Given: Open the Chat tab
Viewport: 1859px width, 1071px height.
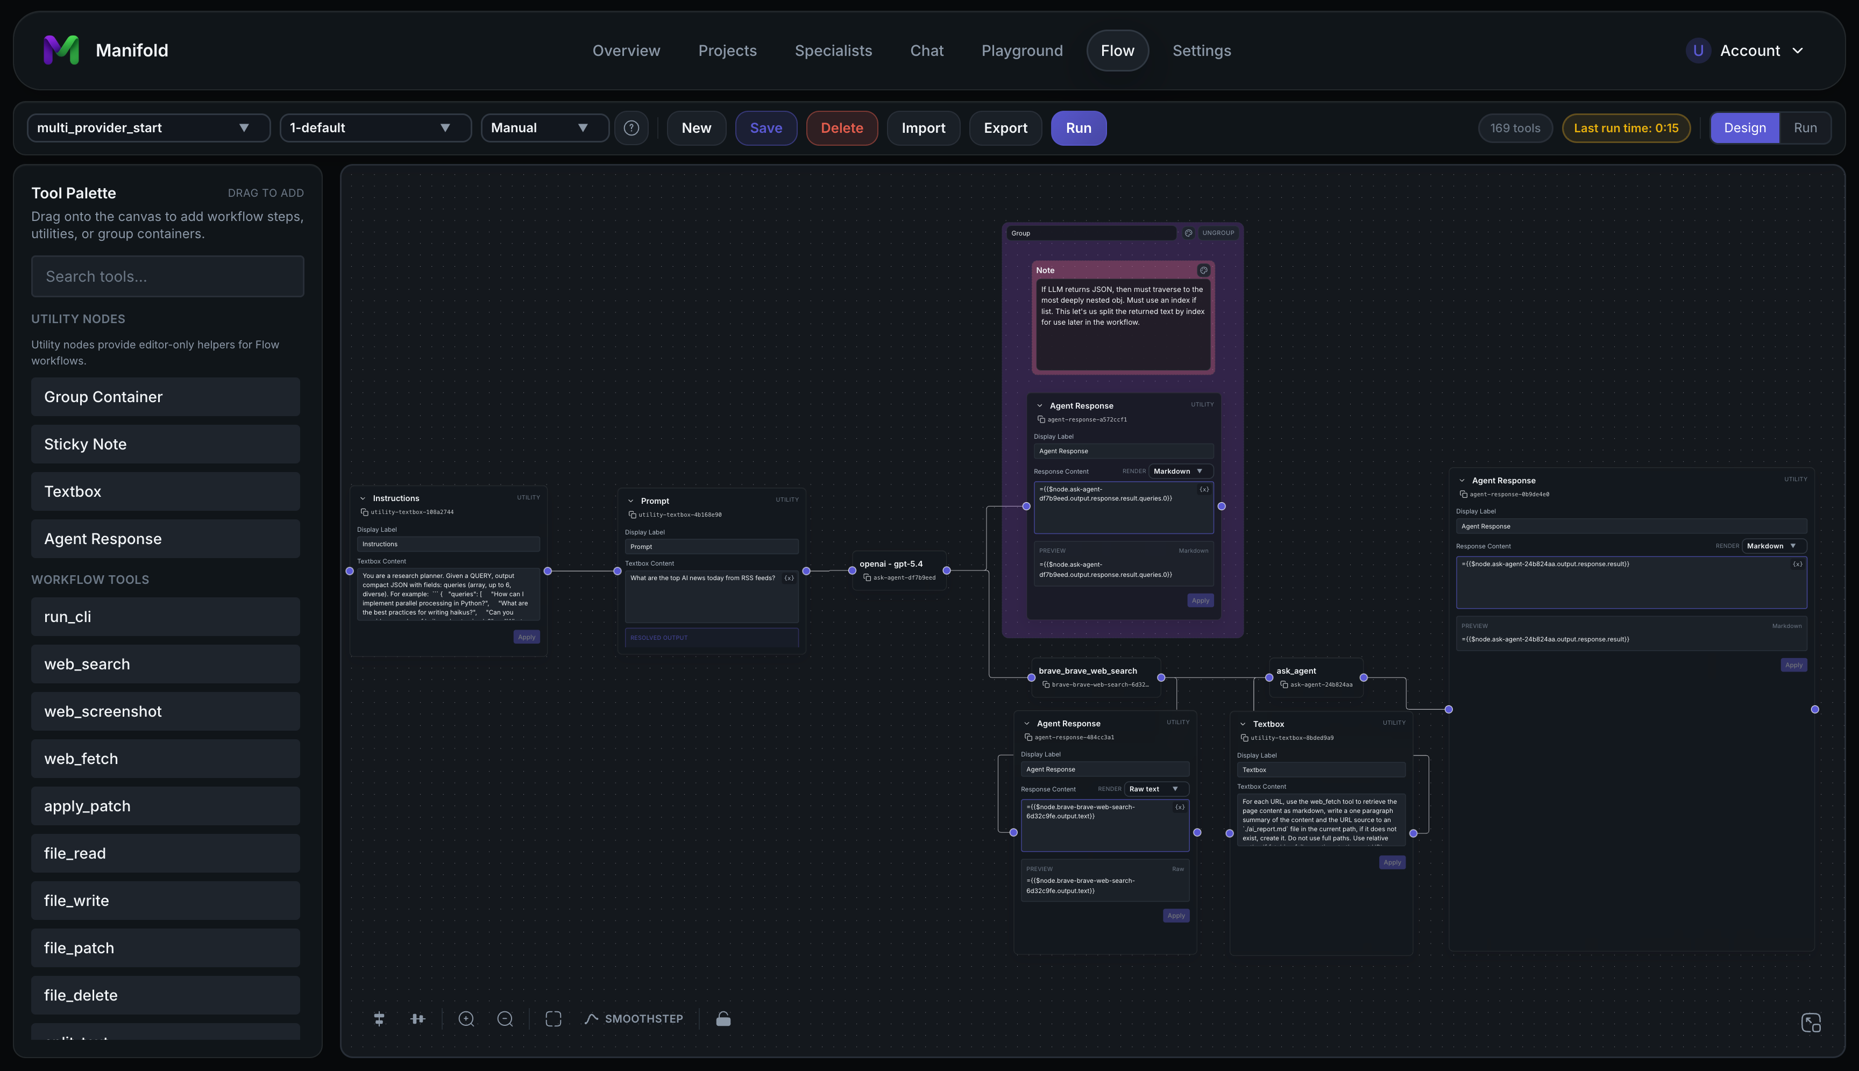Looking at the screenshot, I should pyautogui.click(x=927, y=51).
